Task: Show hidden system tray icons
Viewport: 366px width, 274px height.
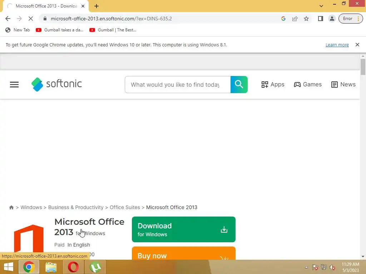Action: pos(306,268)
